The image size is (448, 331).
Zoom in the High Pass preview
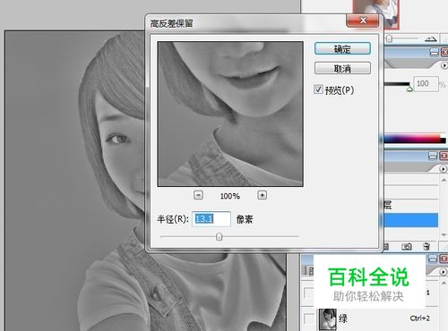[262, 195]
